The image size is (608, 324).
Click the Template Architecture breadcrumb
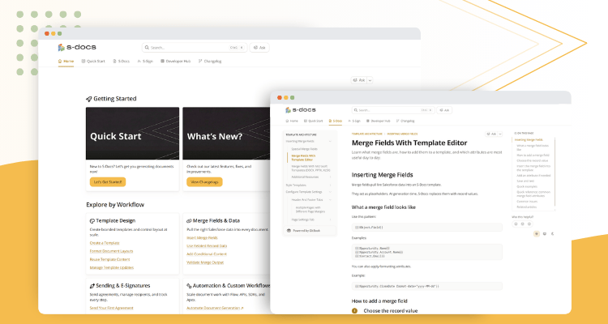click(x=366, y=134)
